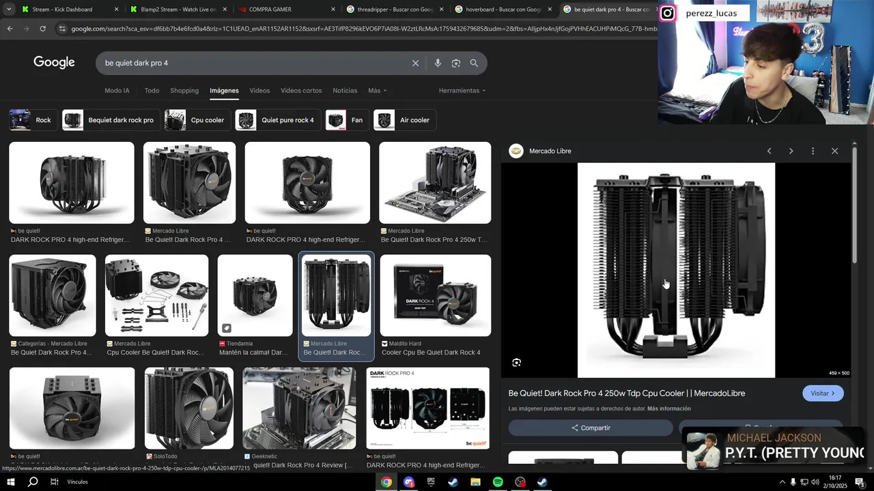Click the Vínculos taskbar toolbar label
874x491 pixels.
(x=77, y=482)
